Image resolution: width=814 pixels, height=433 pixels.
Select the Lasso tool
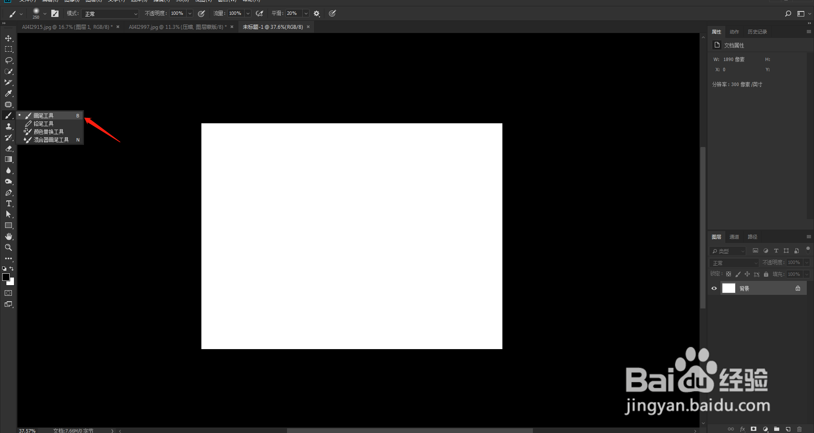click(x=8, y=61)
